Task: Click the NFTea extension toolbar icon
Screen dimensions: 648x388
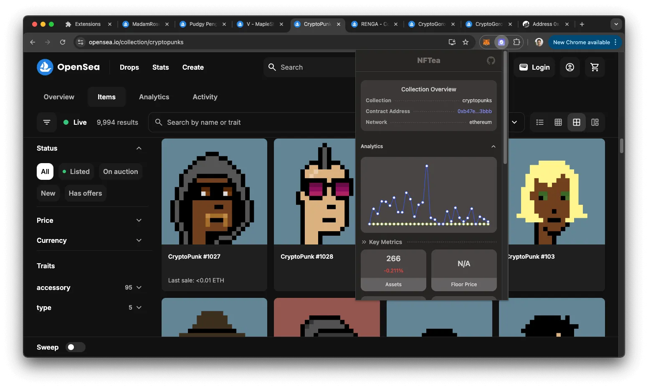Action: 501,42
